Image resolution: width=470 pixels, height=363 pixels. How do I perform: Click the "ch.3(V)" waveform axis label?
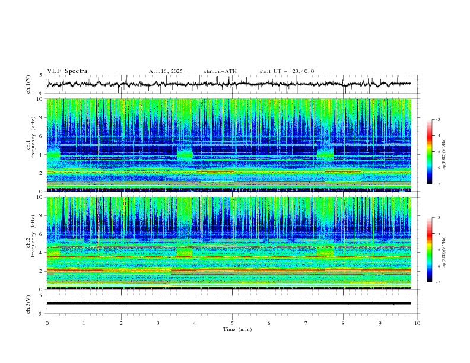(x=28, y=304)
